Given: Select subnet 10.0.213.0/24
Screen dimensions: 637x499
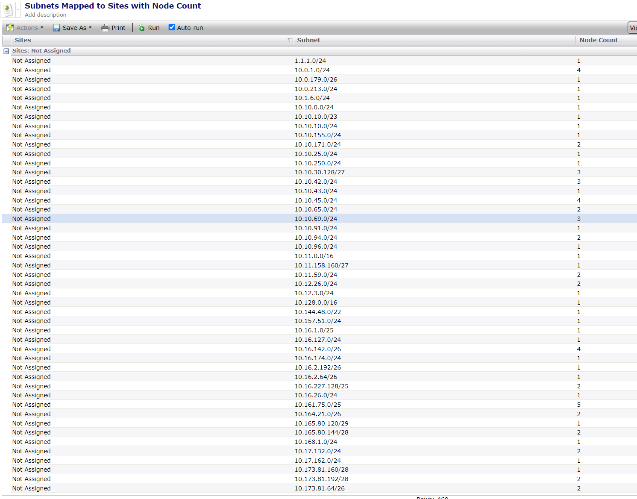Looking at the screenshot, I should [316, 89].
